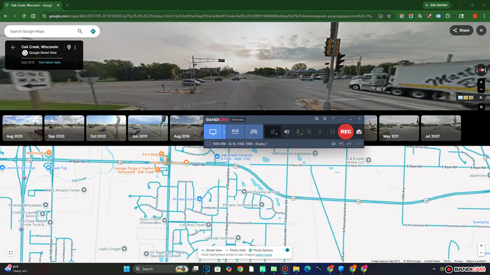Click the Pioneer Travel map marker
The height and width of the screenshot is (275, 490).
[x=199, y=198]
